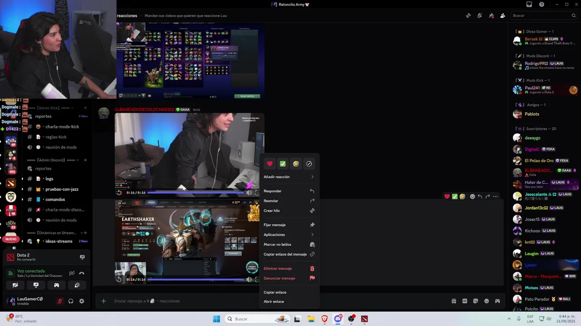Expand Añadir reacción submenu

(289, 177)
